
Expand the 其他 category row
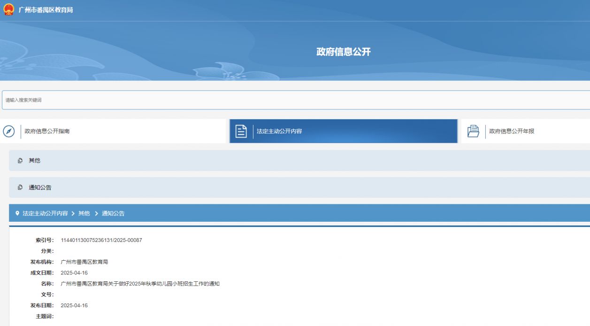click(299, 161)
